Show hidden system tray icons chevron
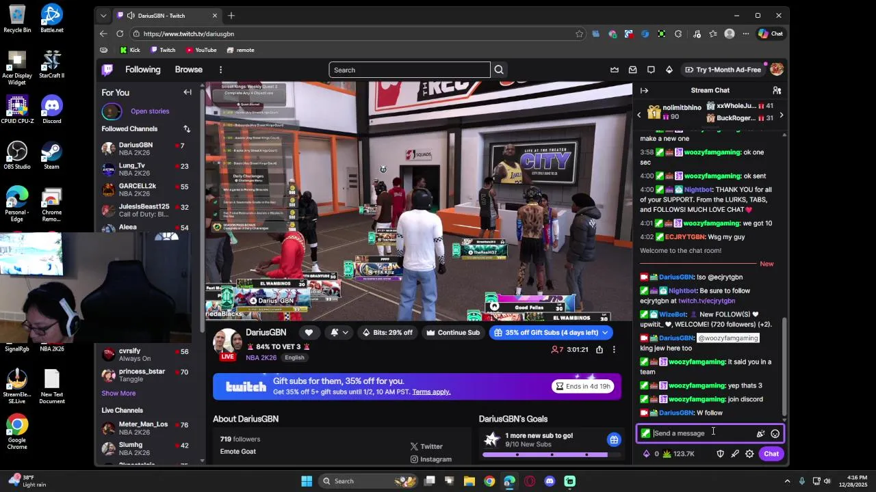Viewport: 876px width, 492px height. 786,481
